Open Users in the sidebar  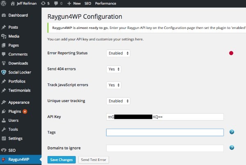coord(14,120)
